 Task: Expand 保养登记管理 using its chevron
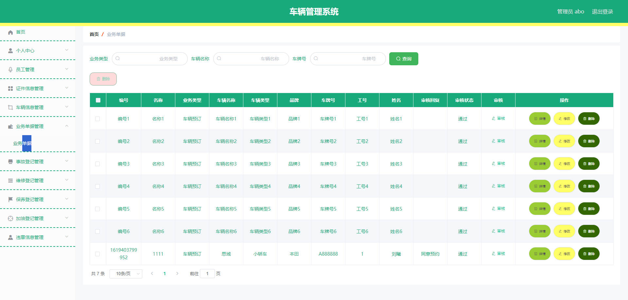67,199
